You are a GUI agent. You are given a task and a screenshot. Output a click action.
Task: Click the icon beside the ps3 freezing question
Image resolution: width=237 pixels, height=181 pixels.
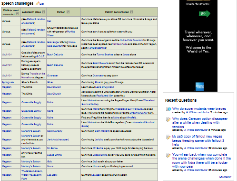168,137
